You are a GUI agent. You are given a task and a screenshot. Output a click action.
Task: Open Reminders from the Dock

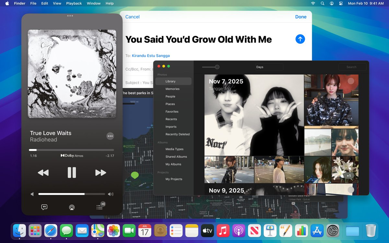pyautogui.click(x=176, y=231)
